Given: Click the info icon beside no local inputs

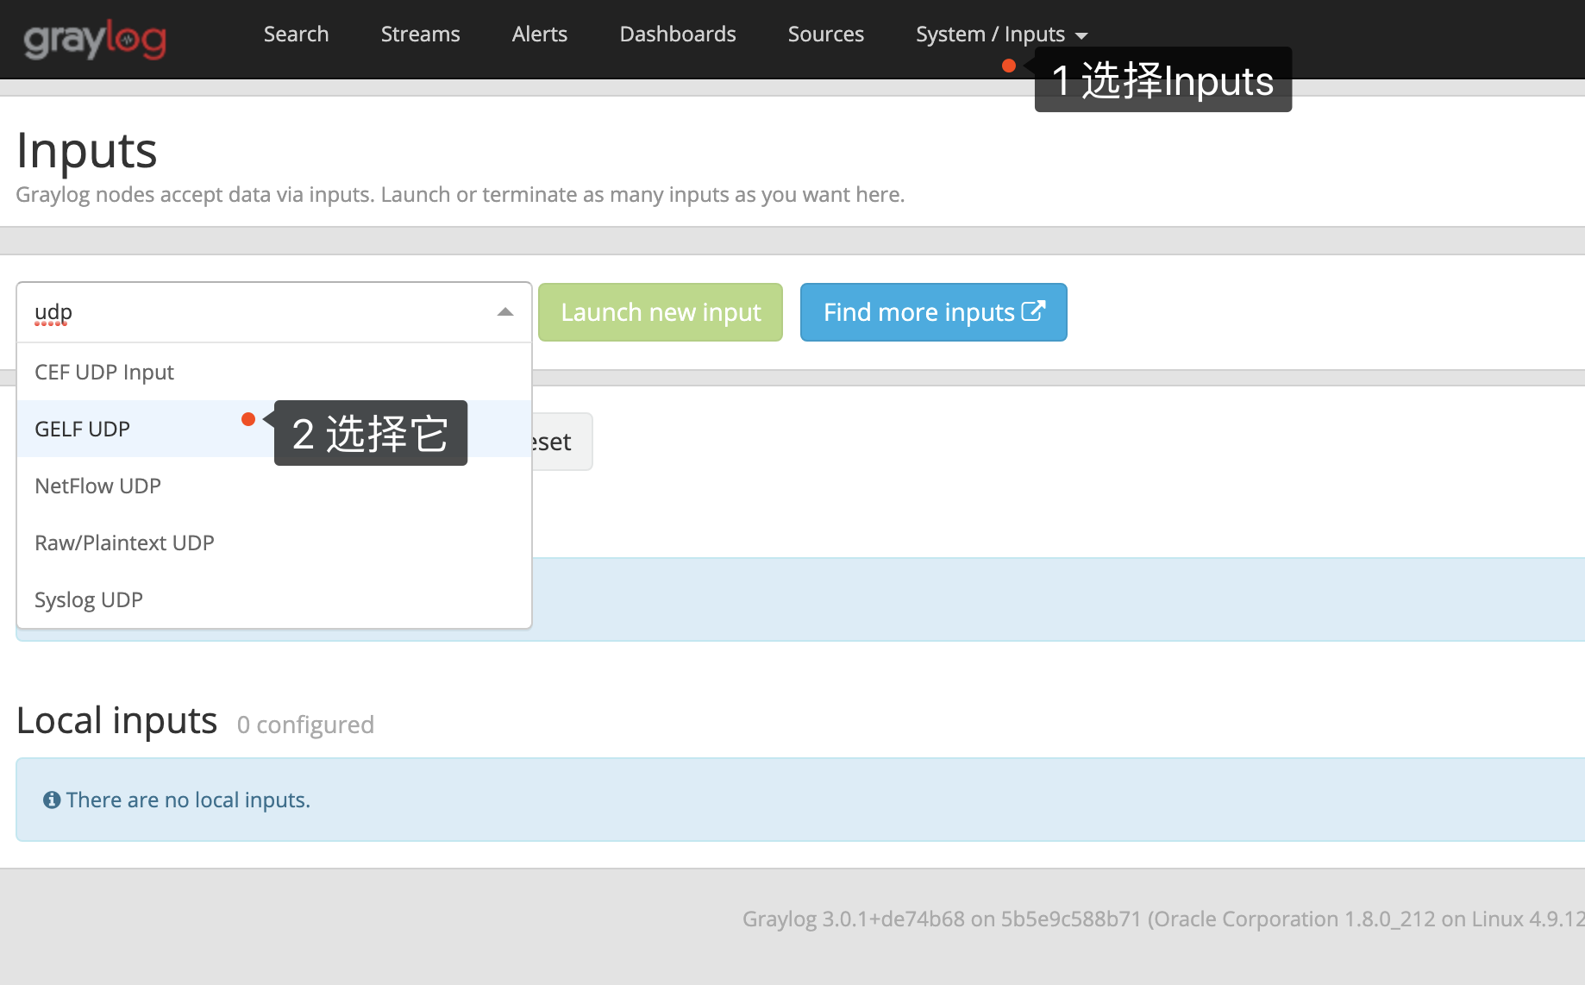Looking at the screenshot, I should click(x=52, y=800).
